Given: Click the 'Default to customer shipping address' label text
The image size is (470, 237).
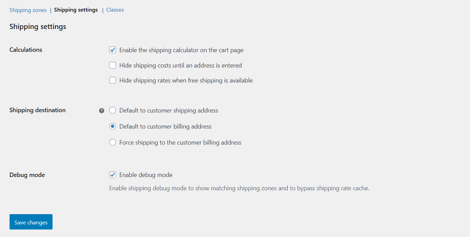Looking at the screenshot, I should pos(168,110).
